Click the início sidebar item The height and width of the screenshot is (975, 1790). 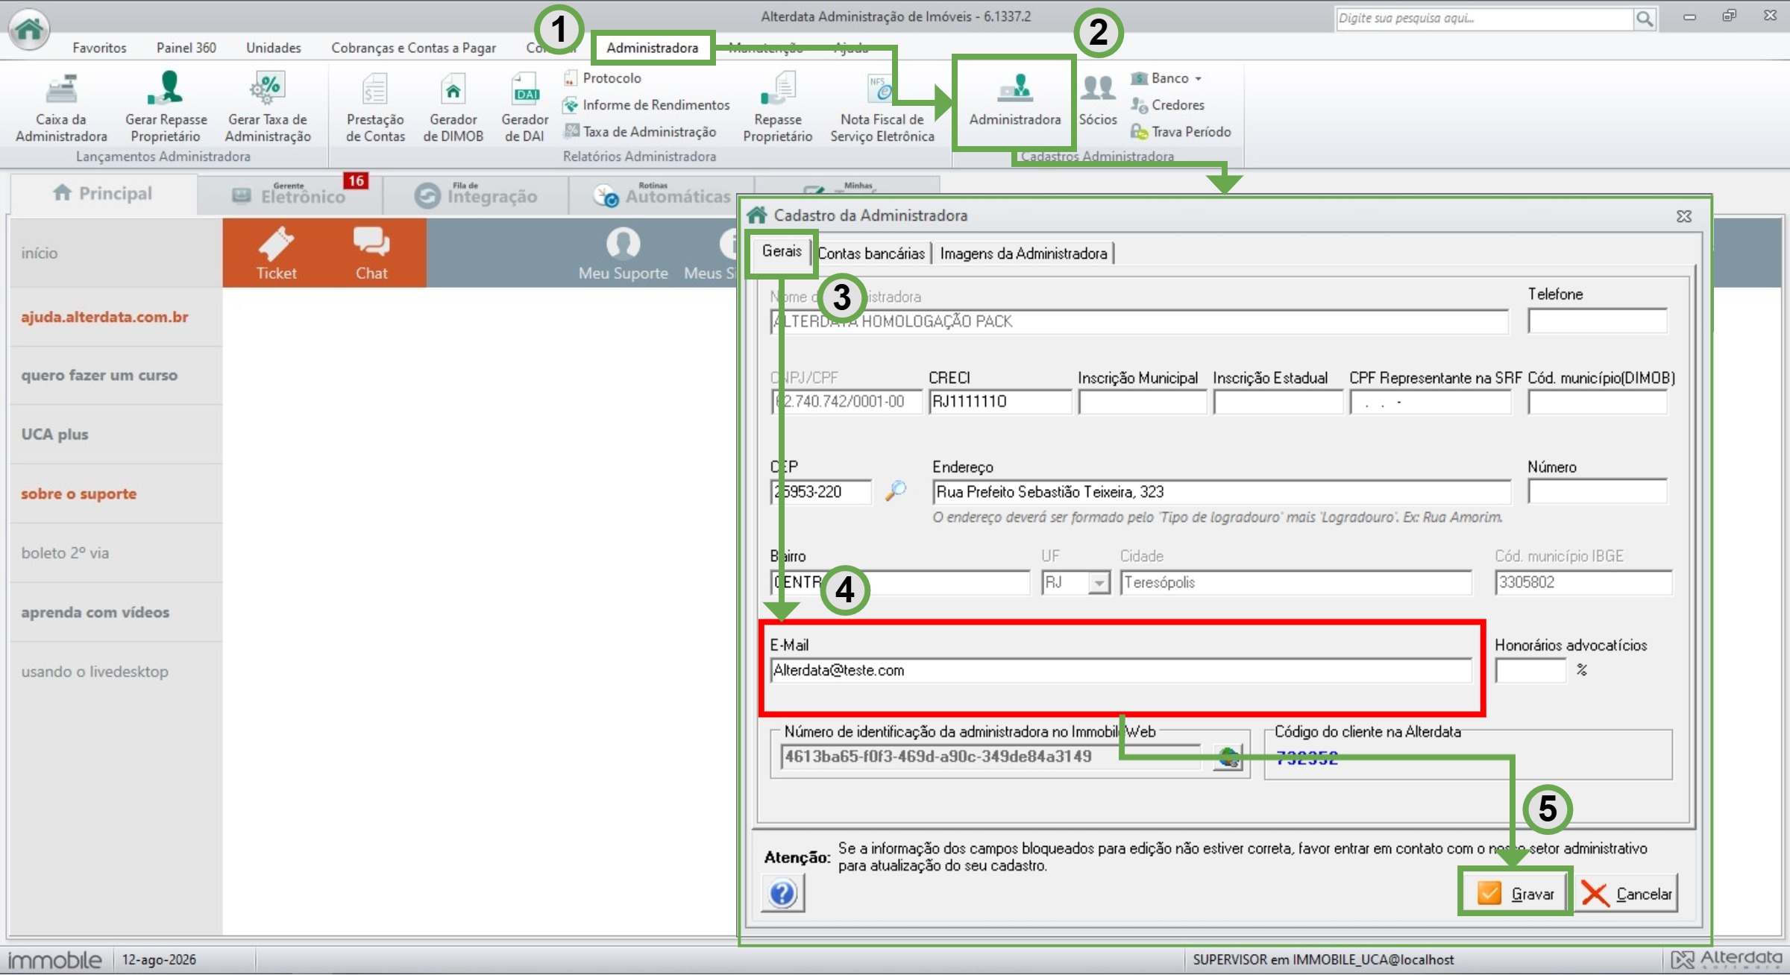point(39,253)
